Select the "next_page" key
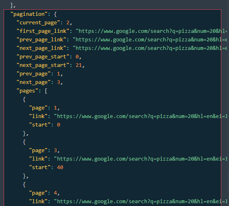 tap(34, 82)
